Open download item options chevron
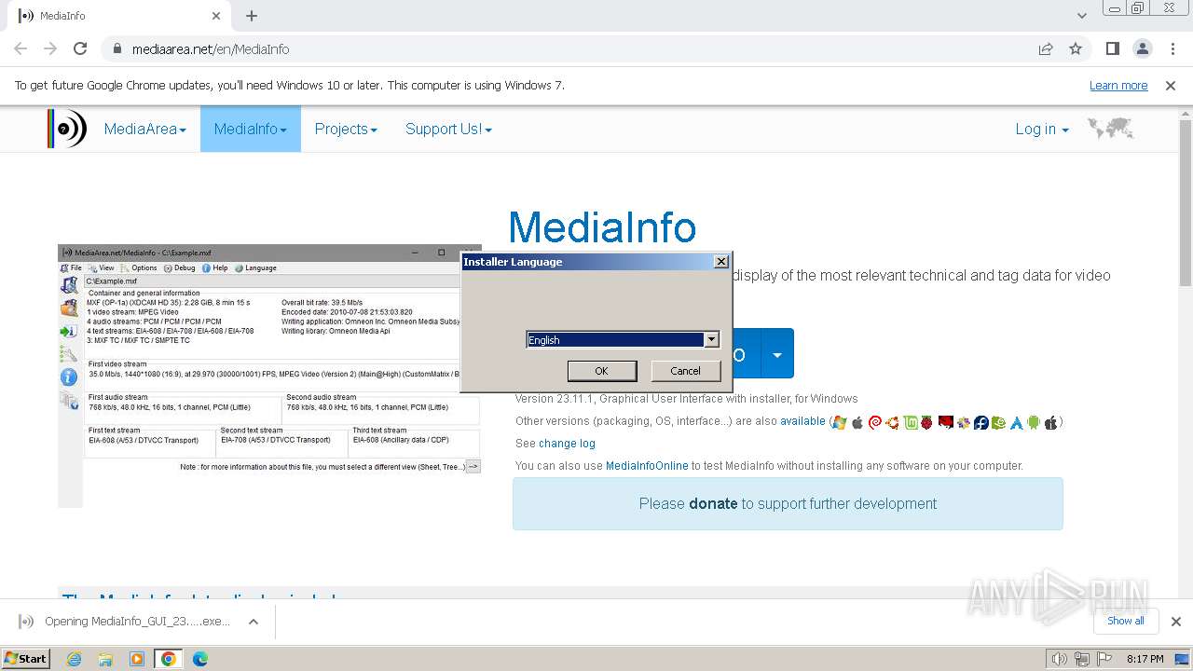1193x671 pixels. [x=253, y=622]
